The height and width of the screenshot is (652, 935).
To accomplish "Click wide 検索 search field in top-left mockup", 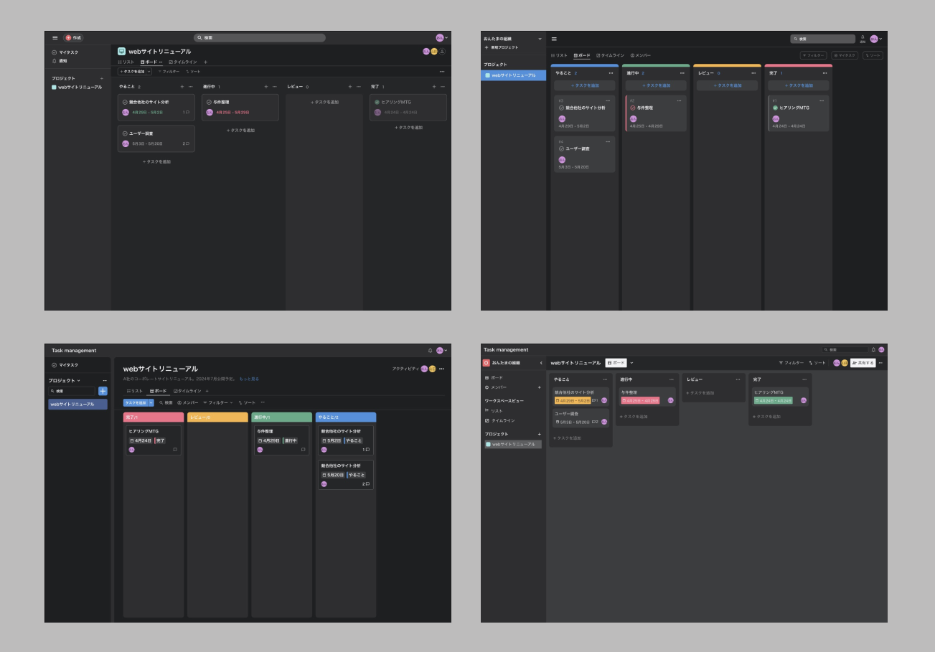I will [x=260, y=38].
